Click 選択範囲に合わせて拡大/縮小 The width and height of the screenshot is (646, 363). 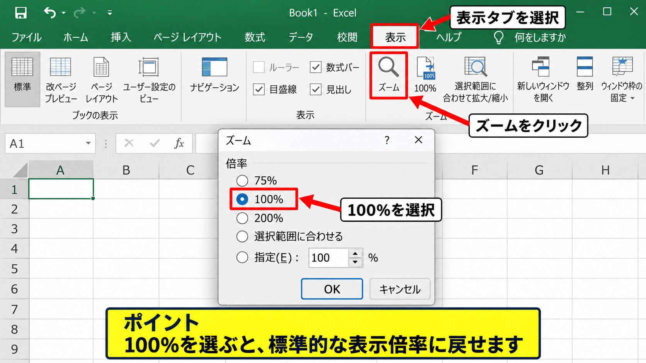click(475, 80)
